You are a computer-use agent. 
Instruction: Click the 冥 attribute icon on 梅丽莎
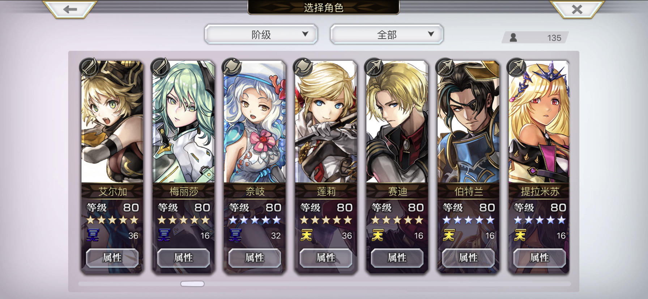pos(164,235)
